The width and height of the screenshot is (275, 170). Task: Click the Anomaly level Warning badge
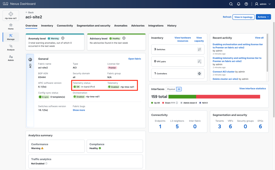pyautogui.click(x=53, y=38)
